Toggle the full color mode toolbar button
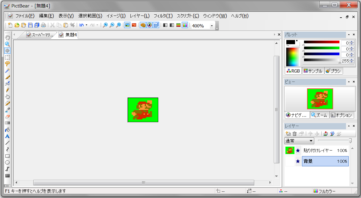This screenshot has width=361, height=198. coord(185,25)
